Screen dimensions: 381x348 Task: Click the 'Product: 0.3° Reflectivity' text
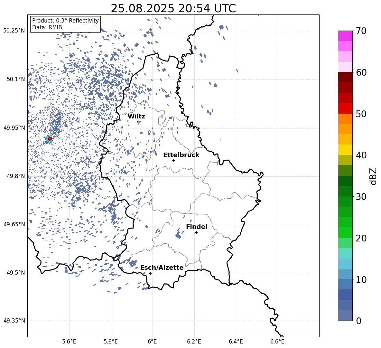click(x=65, y=21)
